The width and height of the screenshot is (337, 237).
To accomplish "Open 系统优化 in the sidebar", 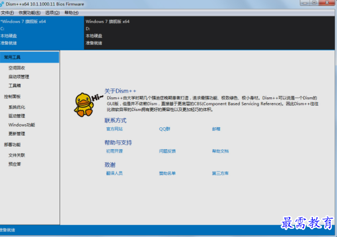I will tap(17, 107).
